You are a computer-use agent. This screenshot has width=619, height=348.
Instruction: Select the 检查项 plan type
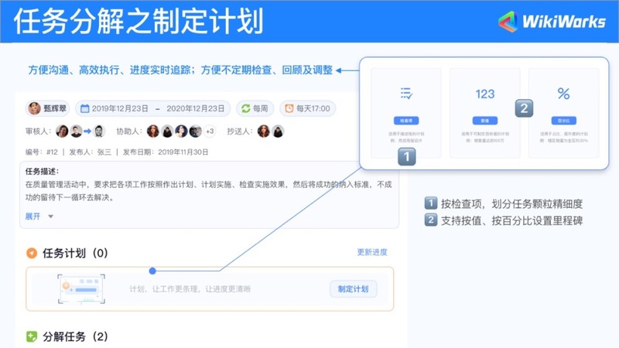point(406,121)
